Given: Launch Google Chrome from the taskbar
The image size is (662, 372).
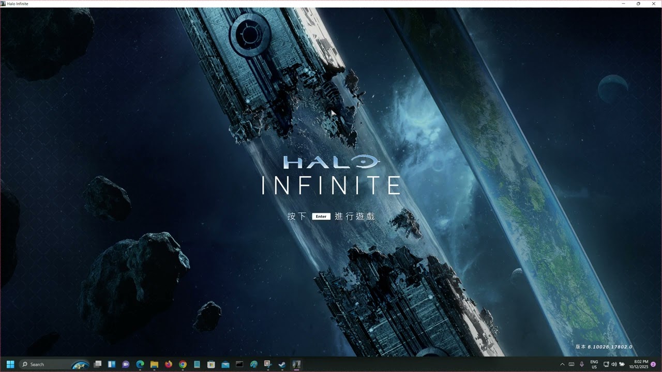Looking at the screenshot, I should point(183,364).
